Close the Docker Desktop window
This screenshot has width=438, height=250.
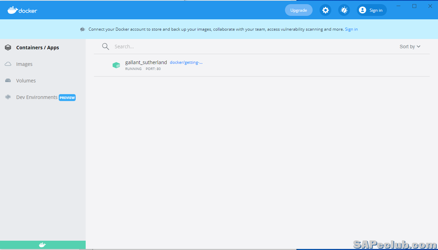point(430,6)
